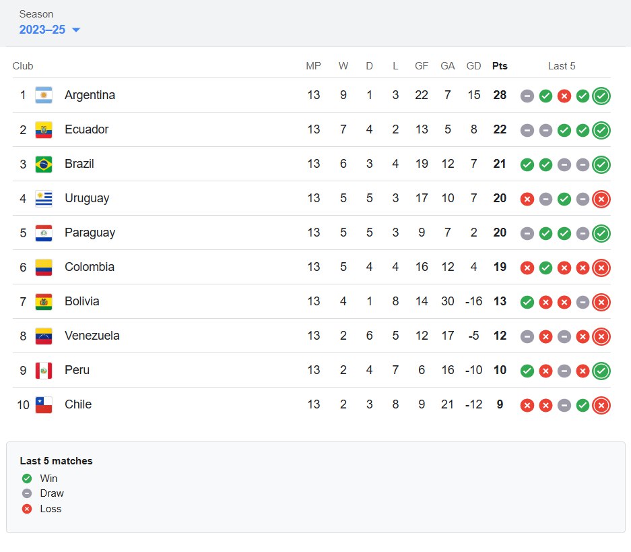Click Uruguay's most recent match loss icon
Screen dimensions: 631x552
click(601, 199)
